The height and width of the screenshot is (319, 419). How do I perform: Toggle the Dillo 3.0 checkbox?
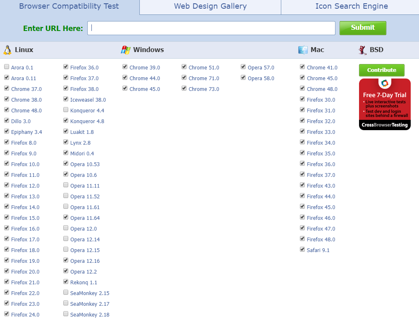coord(7,120)
